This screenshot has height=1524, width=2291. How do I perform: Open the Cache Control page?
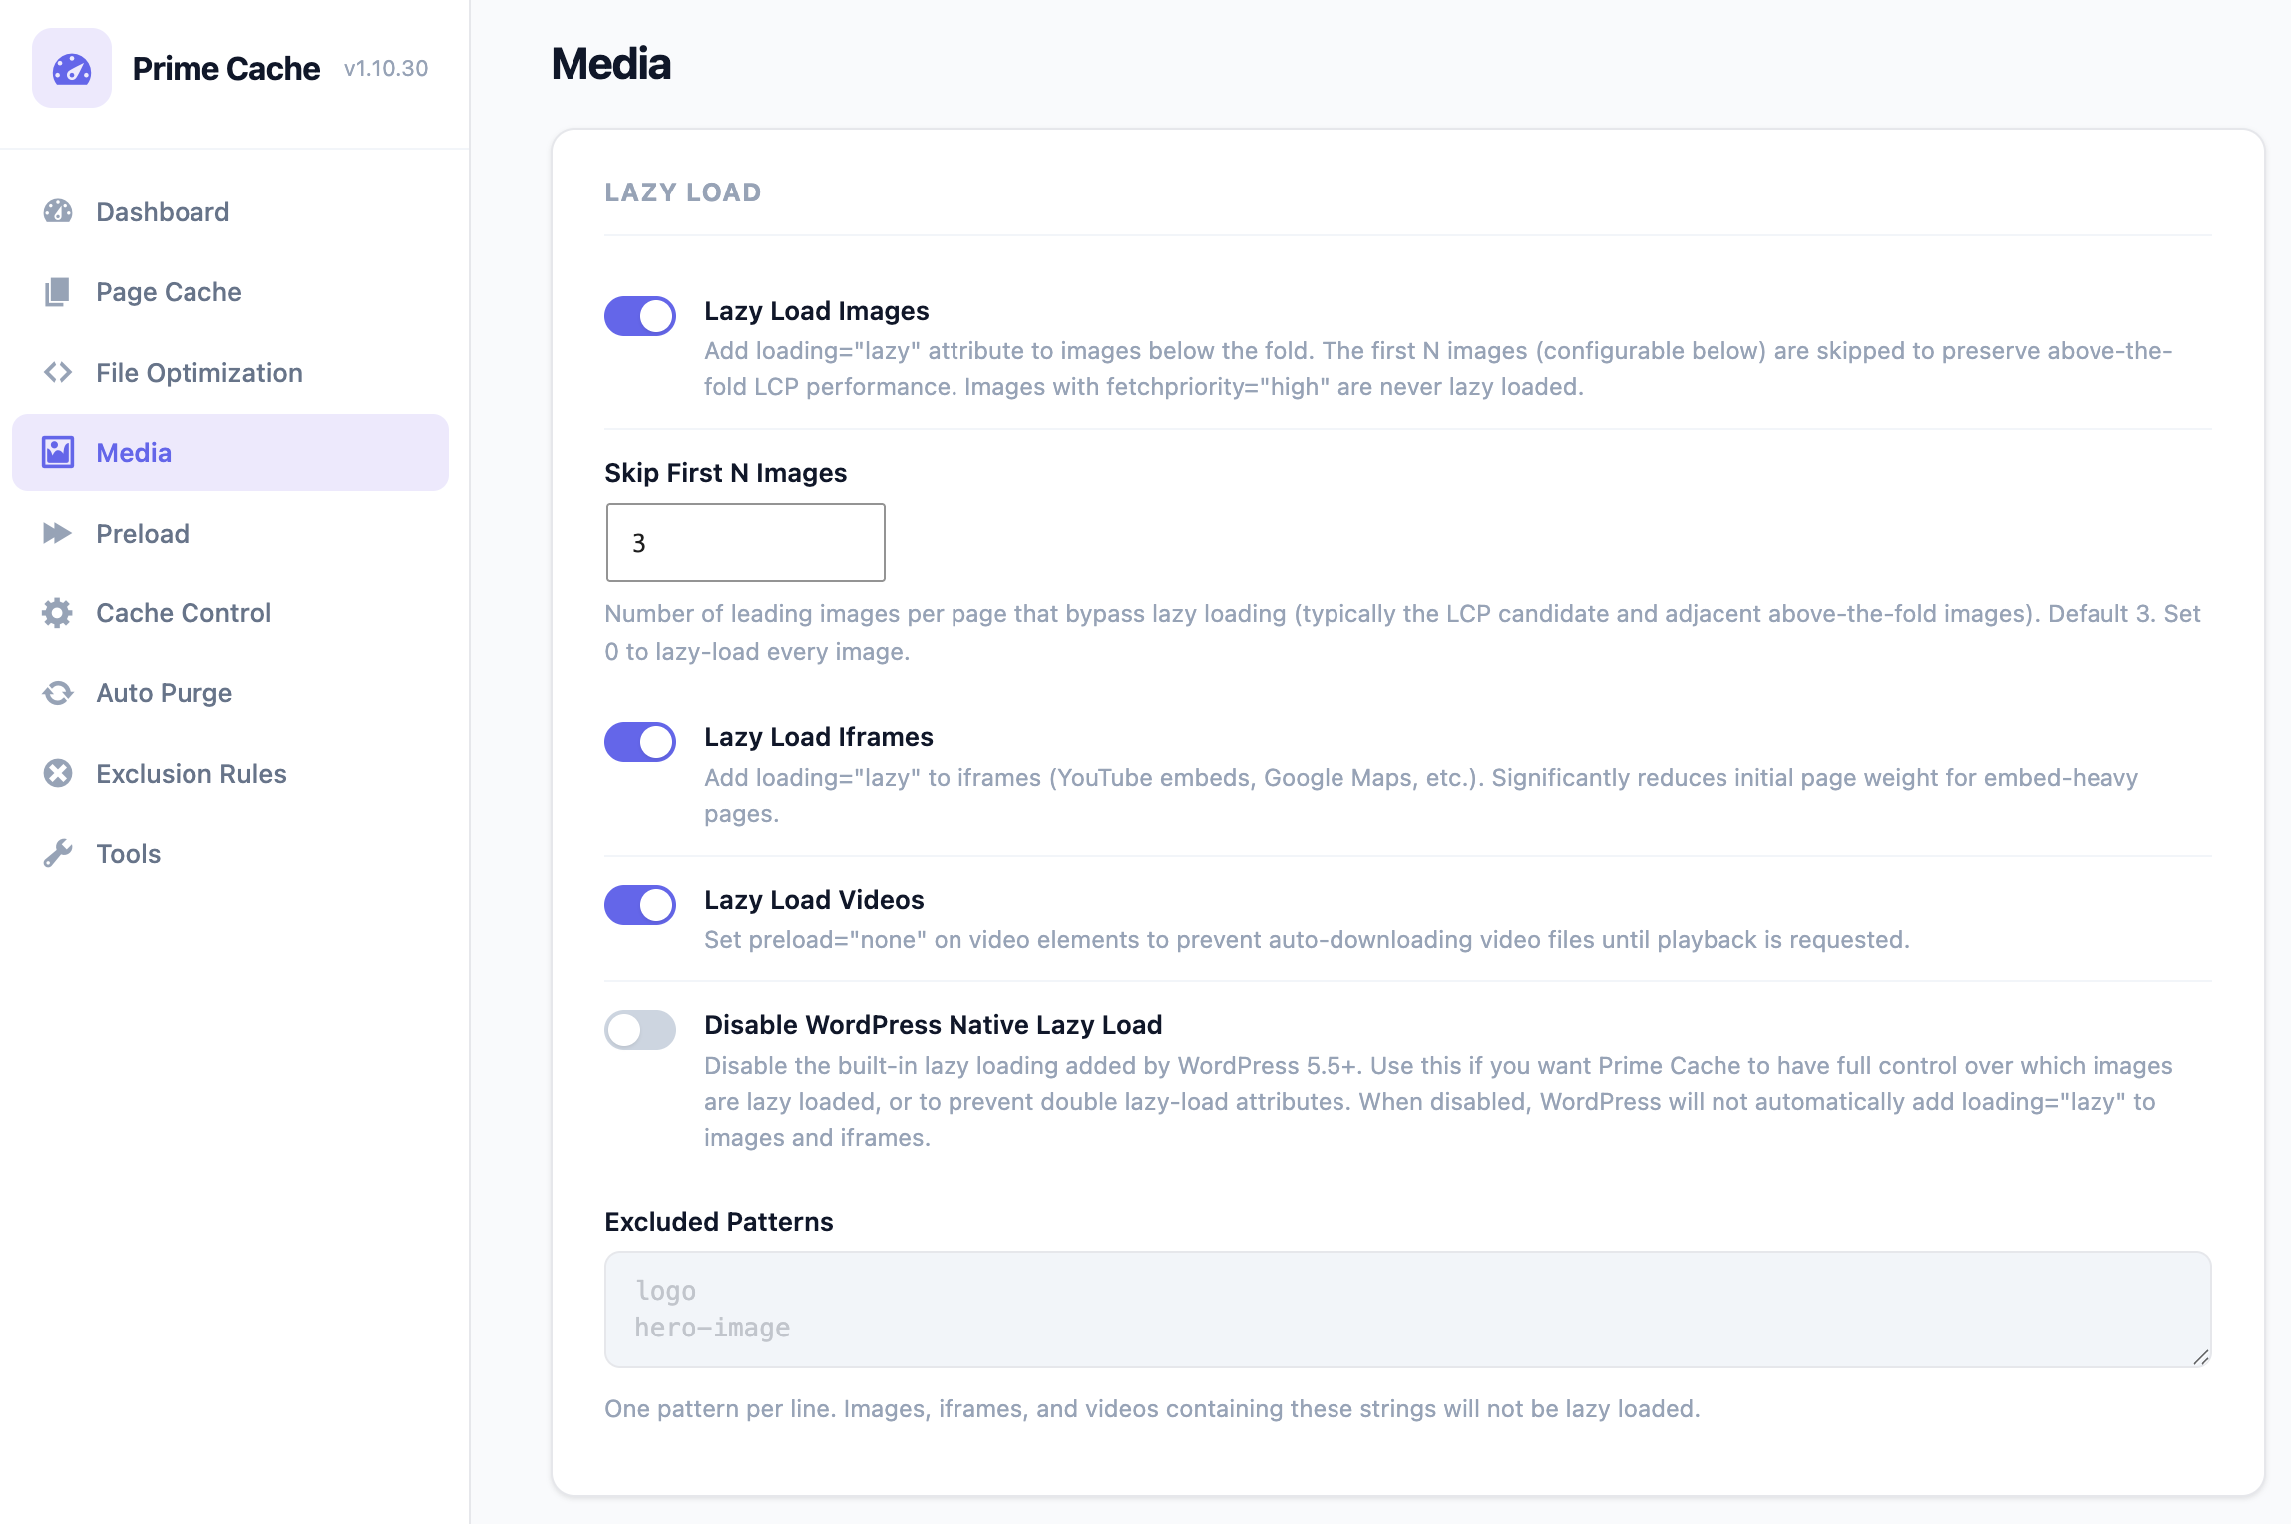click(x=230, y=612)
